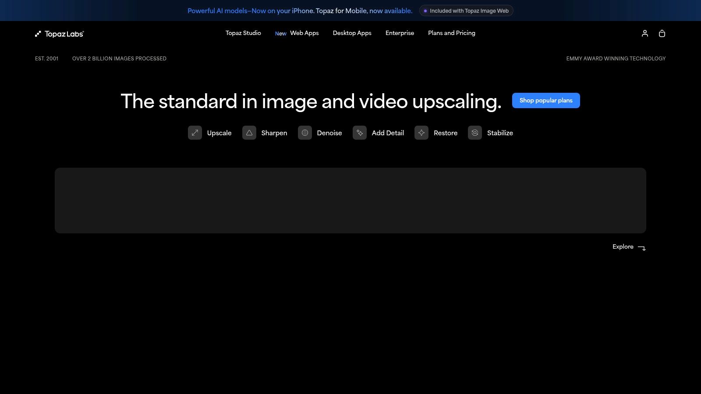The height and width of the screenshot is (394, 701).
Task: Click the Upscale arrow icon
Action: coord(195,133)
